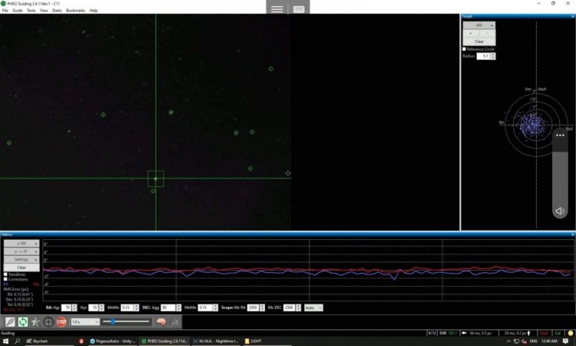
Task: Open the Tools menu
Action: tap(31, 11)
